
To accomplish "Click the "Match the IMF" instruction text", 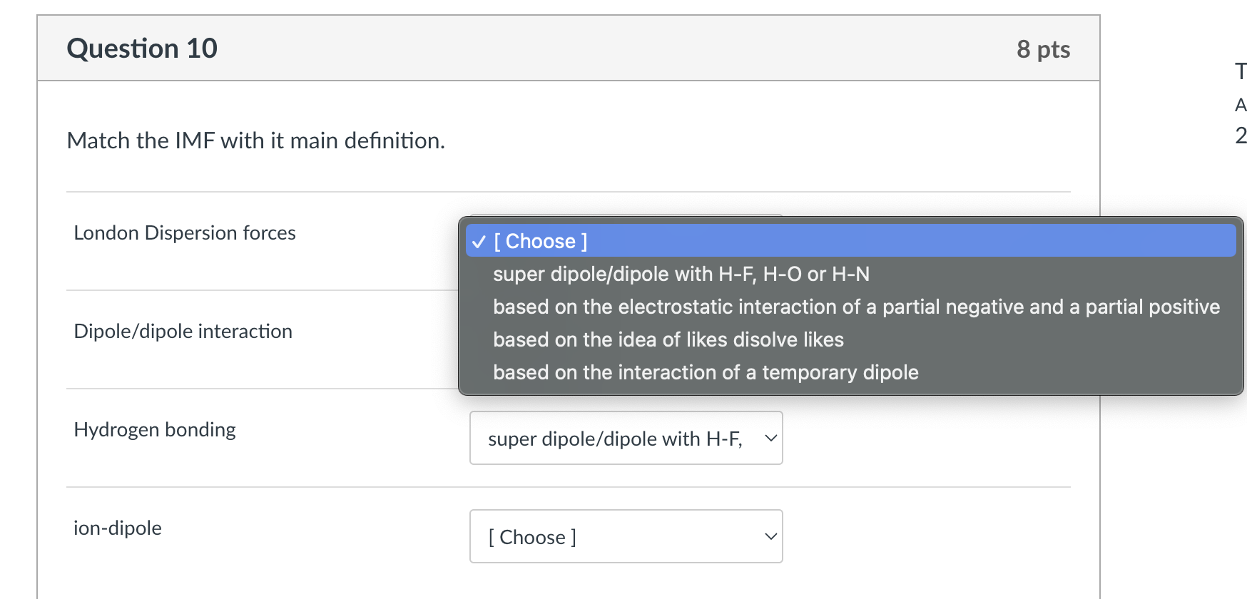I will coord(255,140).
